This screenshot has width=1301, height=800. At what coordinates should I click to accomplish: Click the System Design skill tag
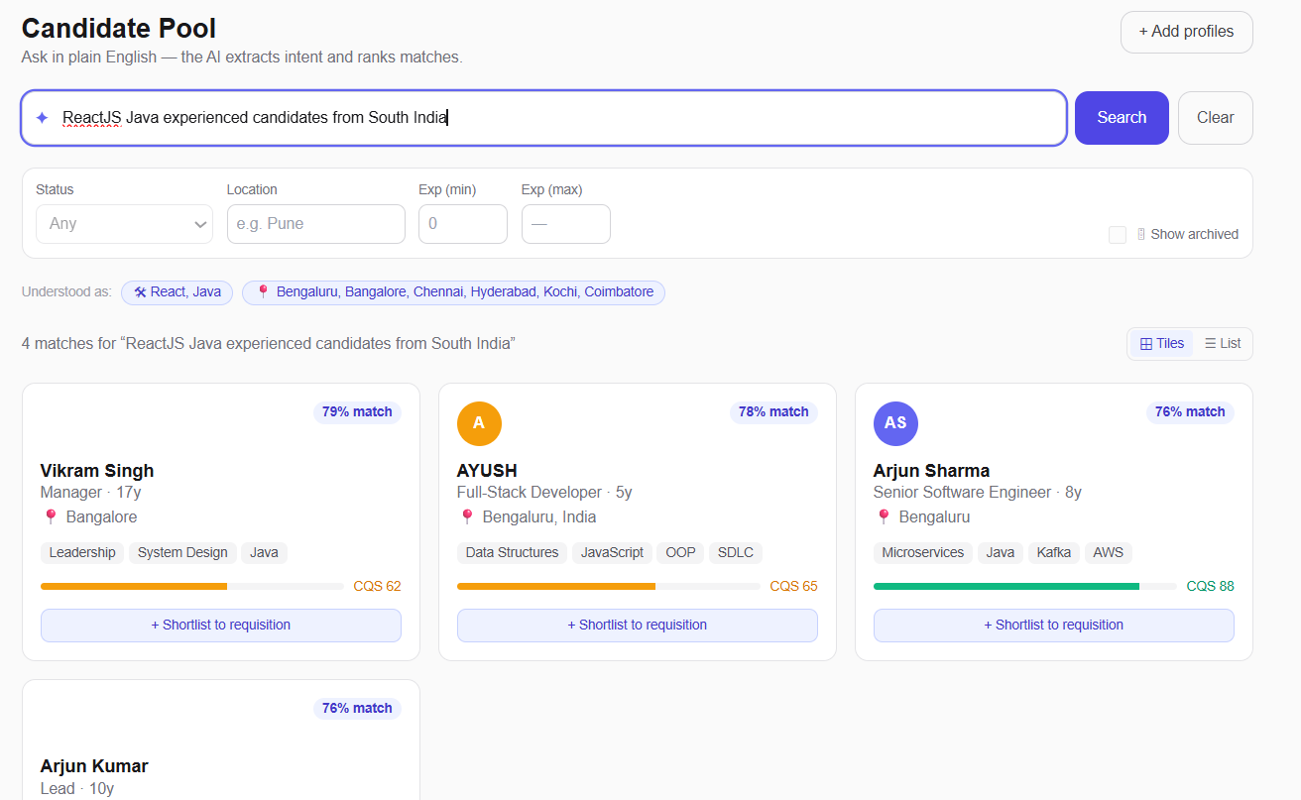[x=182, y=553]
